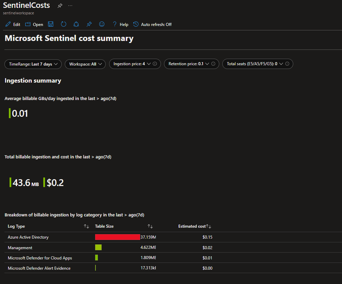Click the $0.2 total cost tile
The width and height of the screenshot is (342, 284).
click(54, 183)
